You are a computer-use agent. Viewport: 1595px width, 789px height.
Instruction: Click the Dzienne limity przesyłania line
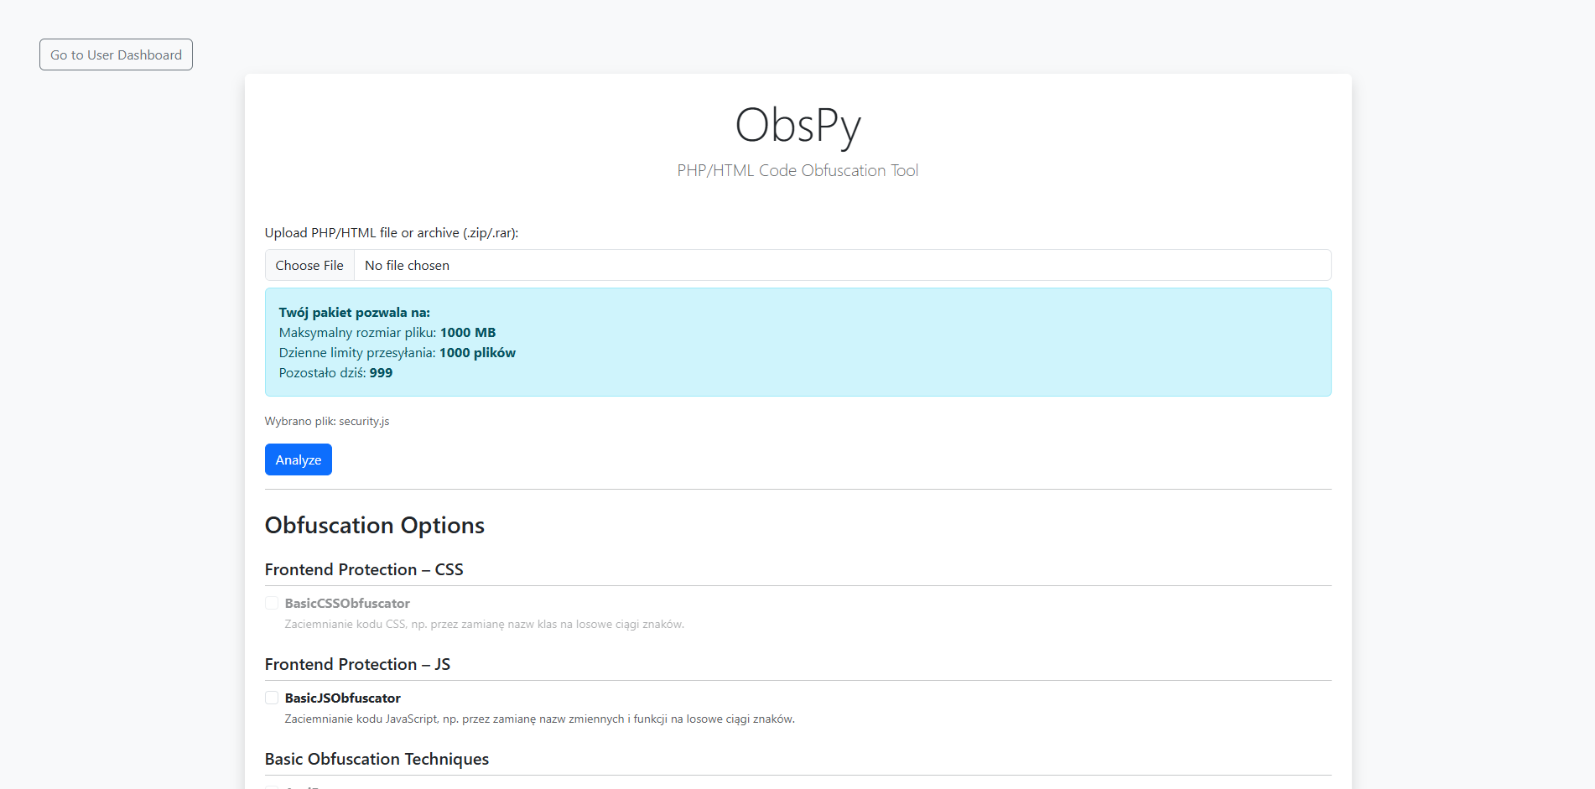tap(397, 352)
